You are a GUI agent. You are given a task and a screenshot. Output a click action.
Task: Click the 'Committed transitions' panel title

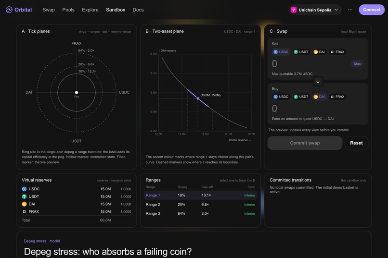[290, 180]
